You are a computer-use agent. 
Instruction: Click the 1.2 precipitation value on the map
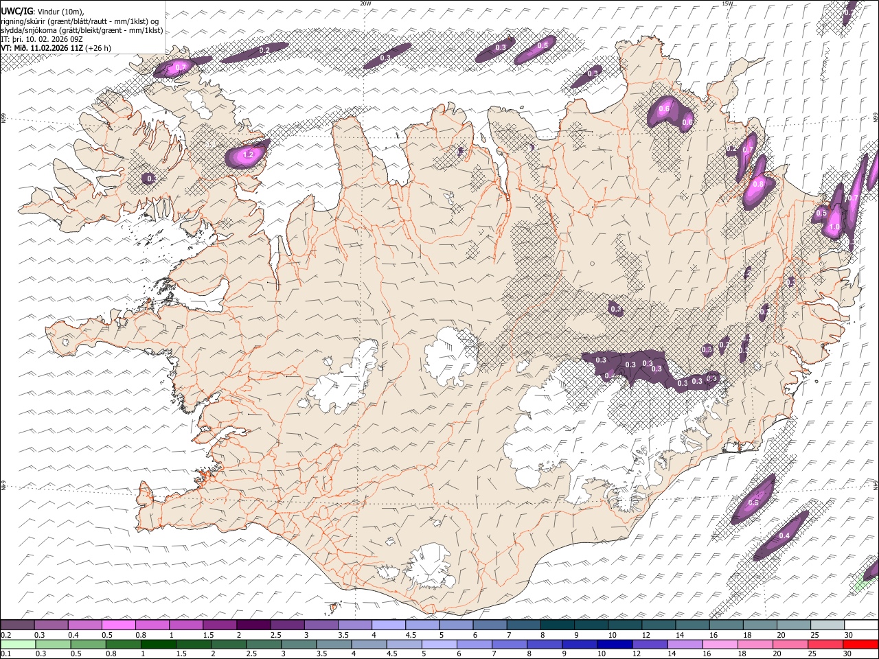click(x=249, y=155)
